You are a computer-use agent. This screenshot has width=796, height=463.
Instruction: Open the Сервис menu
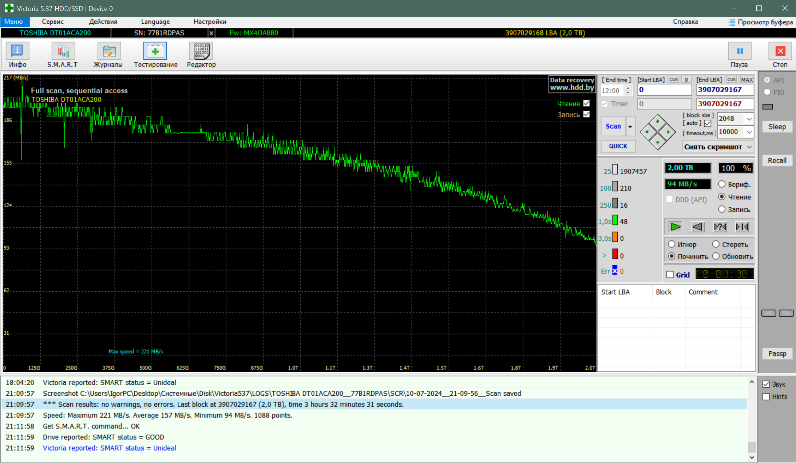pyautogui.click(x=53, y=21)
